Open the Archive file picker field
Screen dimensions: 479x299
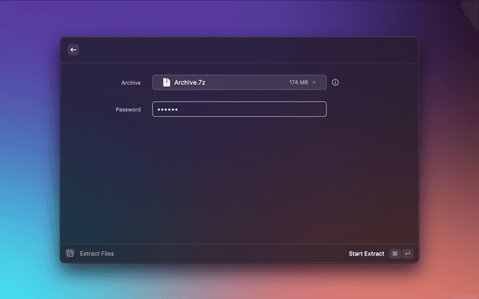pyautogui.click(x=239, y=82)
